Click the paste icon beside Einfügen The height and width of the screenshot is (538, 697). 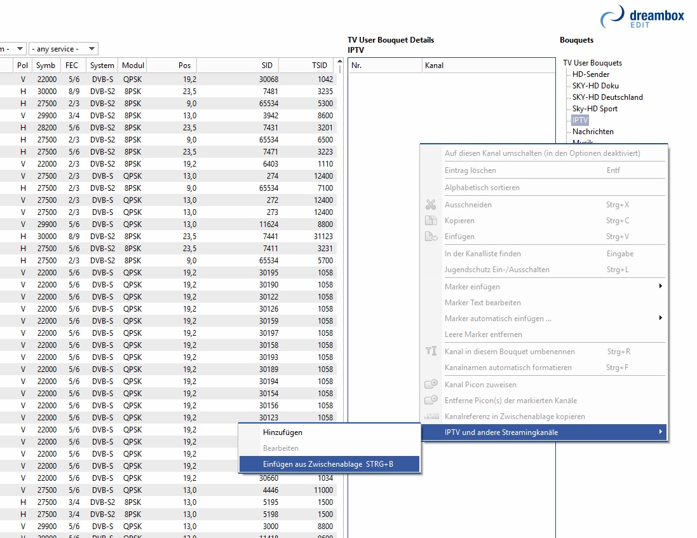pyautogui.click(x=431, y=237)
